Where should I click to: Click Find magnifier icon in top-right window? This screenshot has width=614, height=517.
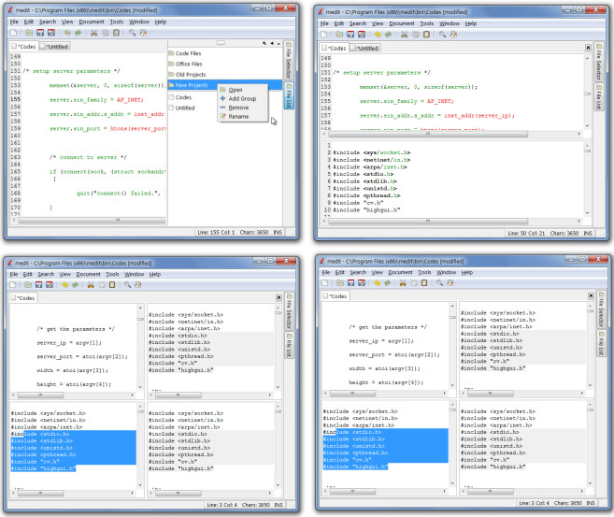point(442,35)
